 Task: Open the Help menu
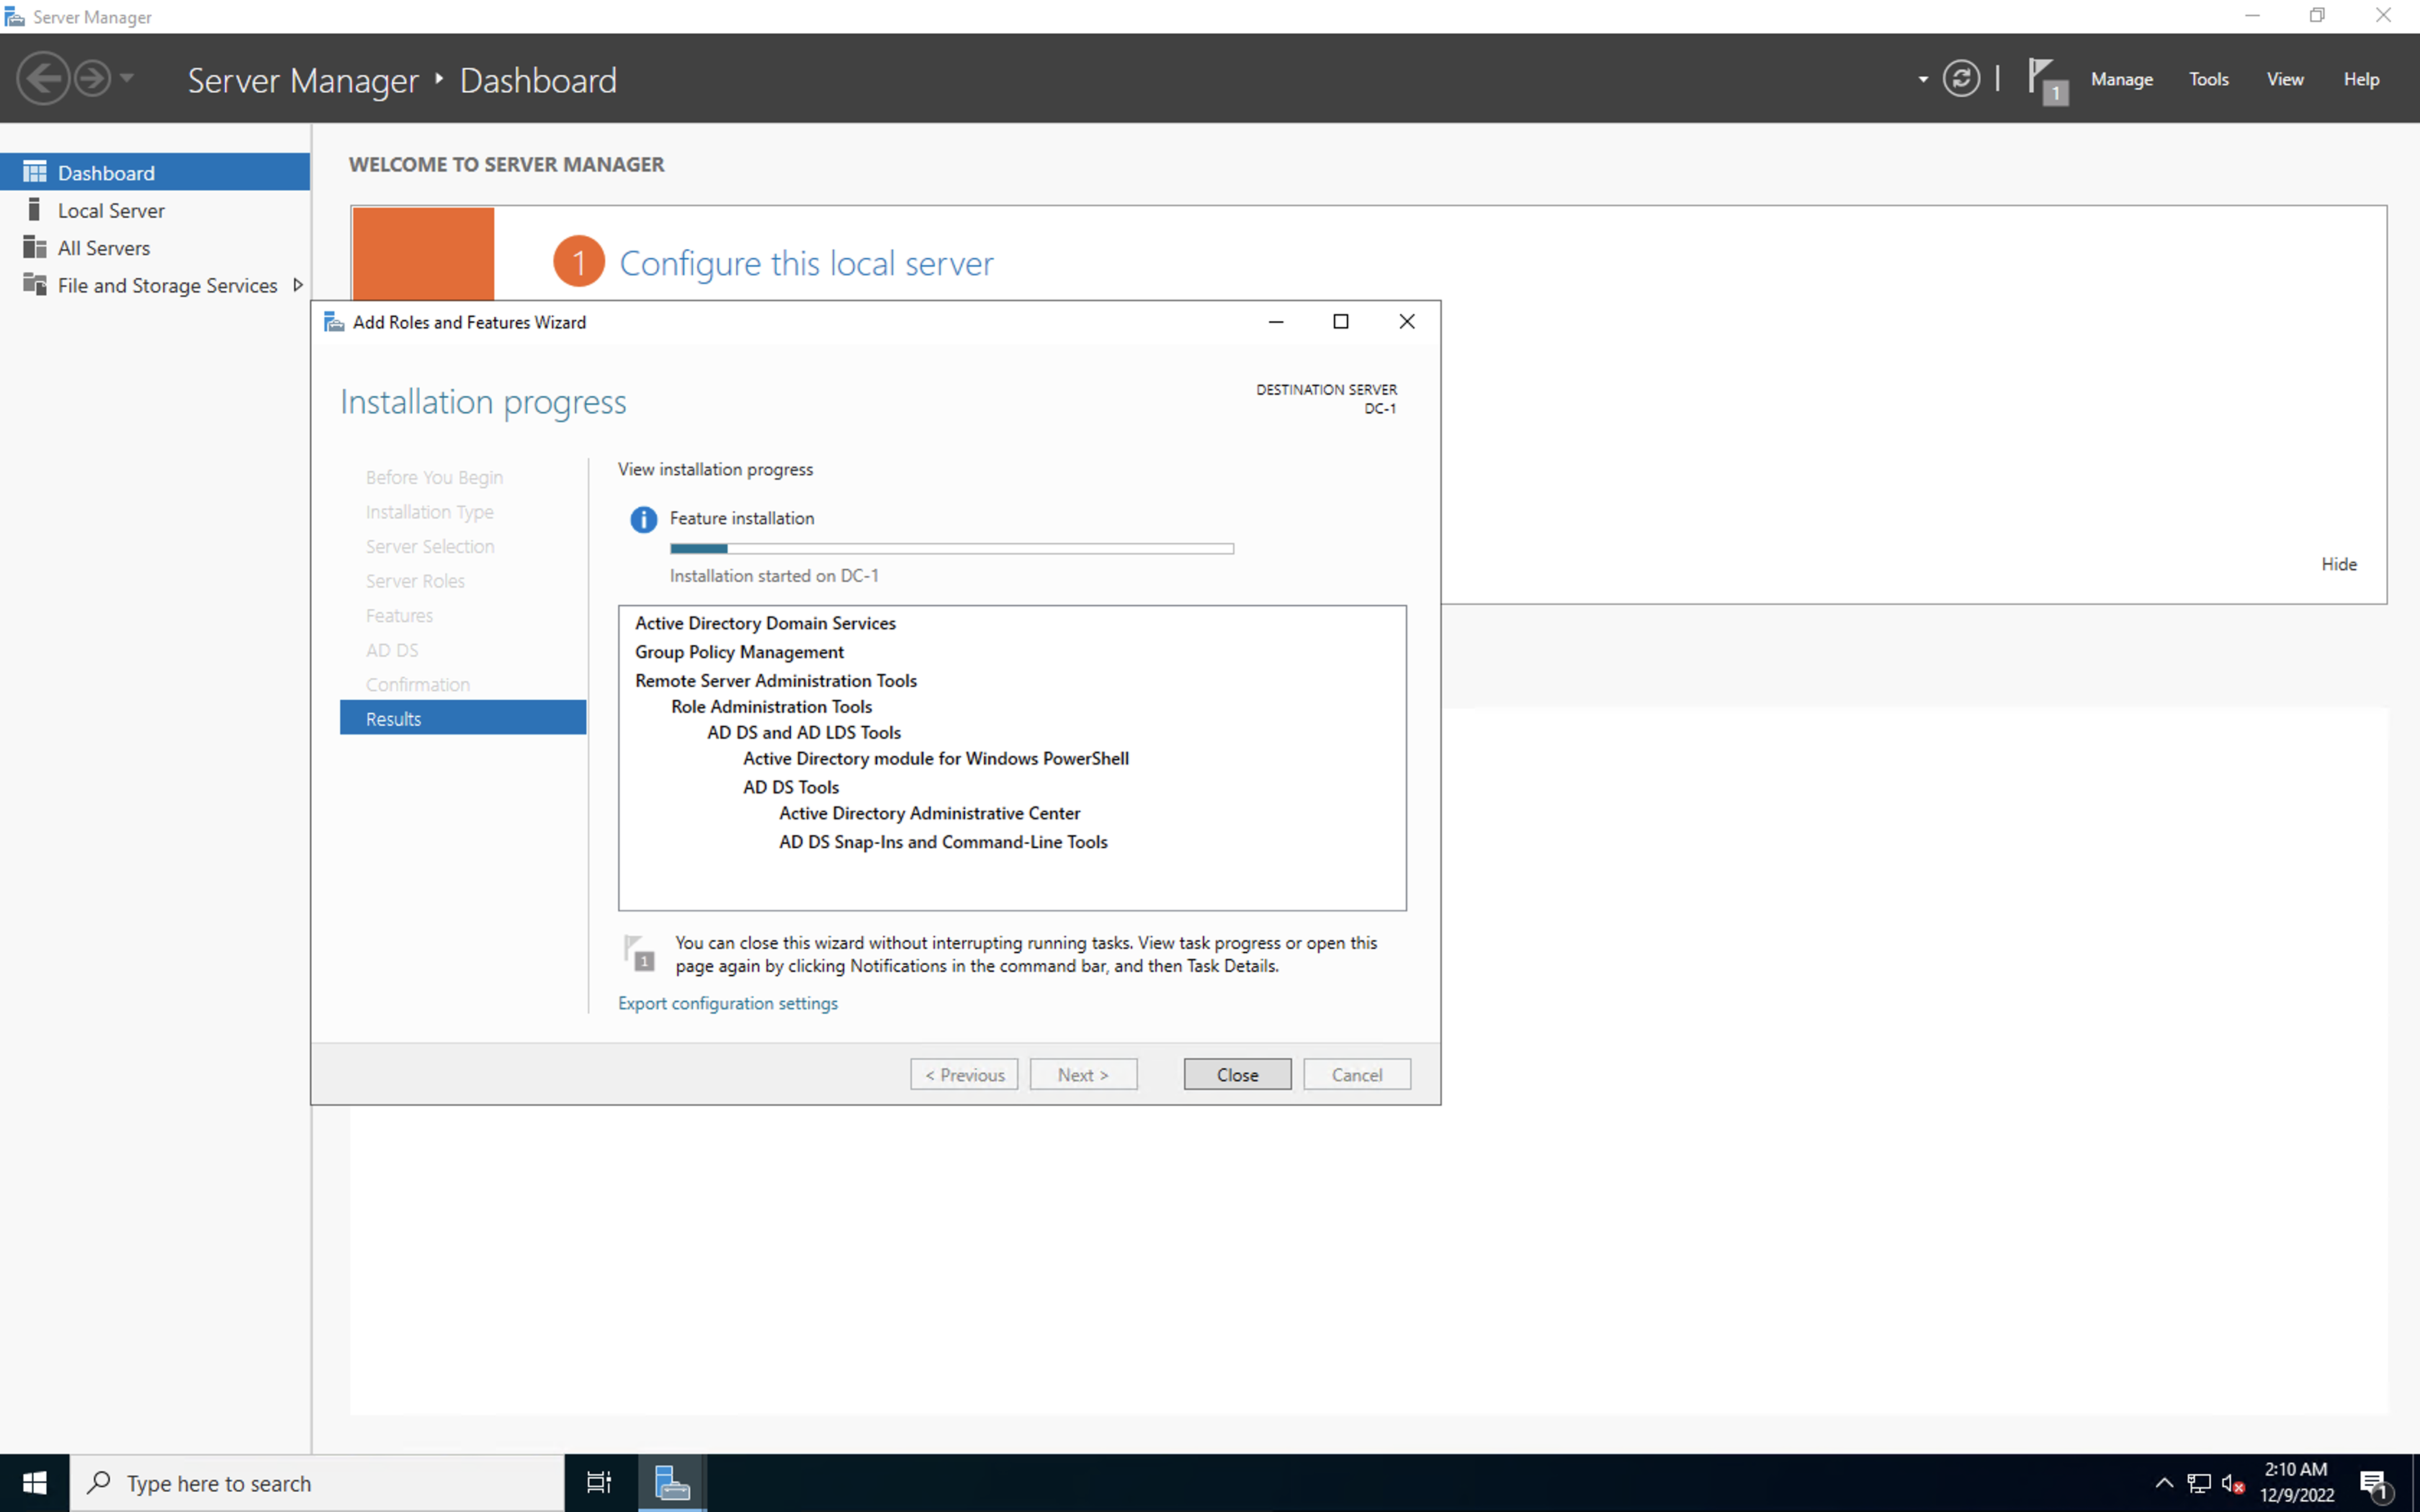2361,79
